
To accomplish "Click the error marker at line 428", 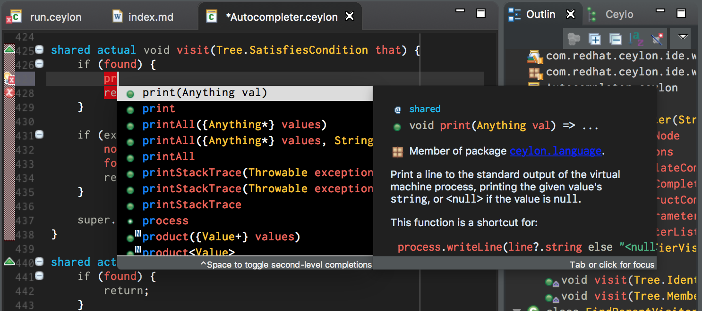I will [9, 93].
